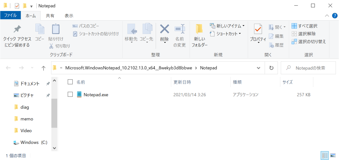339x160 pixels.
Task: Switch to the Home (ホーム) tab
Action: [31, 16]
